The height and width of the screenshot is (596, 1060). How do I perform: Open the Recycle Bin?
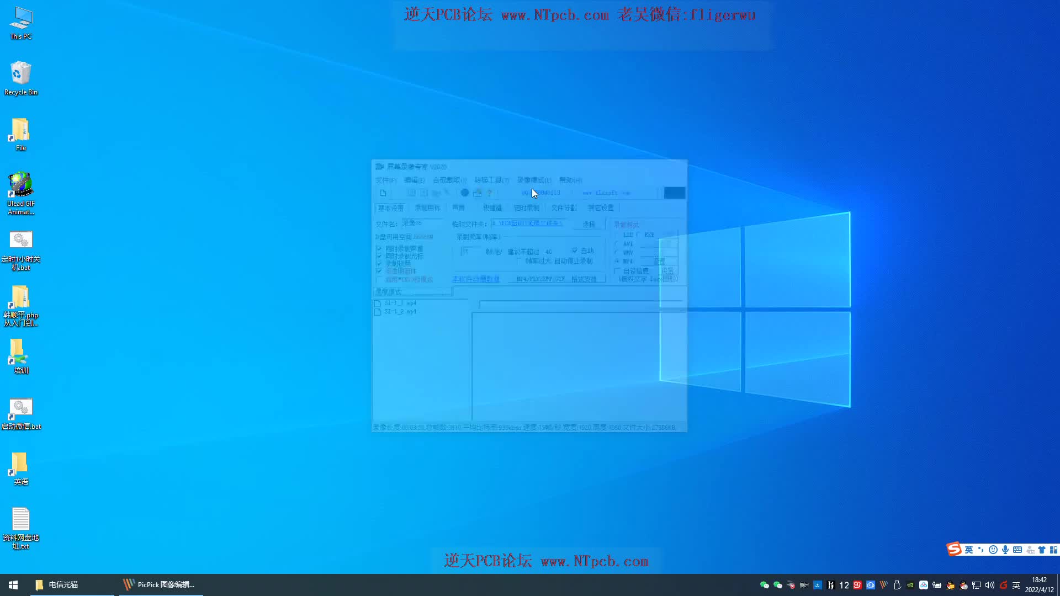(21, 78)
